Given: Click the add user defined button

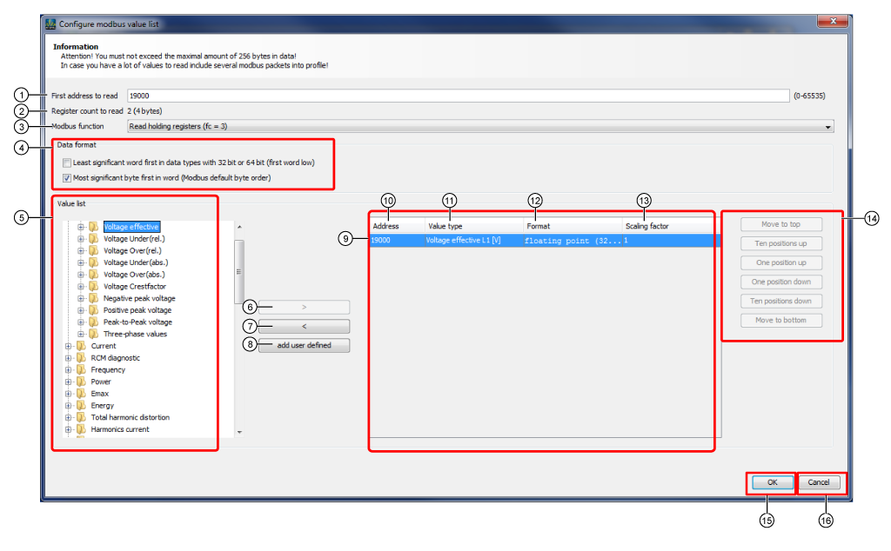Looking at the screenshot, I should [x=303, y=345].
